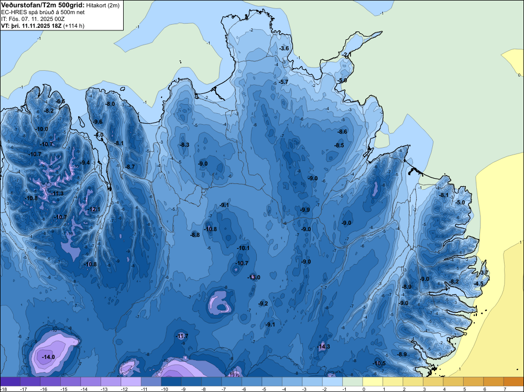
Task: Choose the legend swatch between -6 and -5
Action: click(252, 382)
